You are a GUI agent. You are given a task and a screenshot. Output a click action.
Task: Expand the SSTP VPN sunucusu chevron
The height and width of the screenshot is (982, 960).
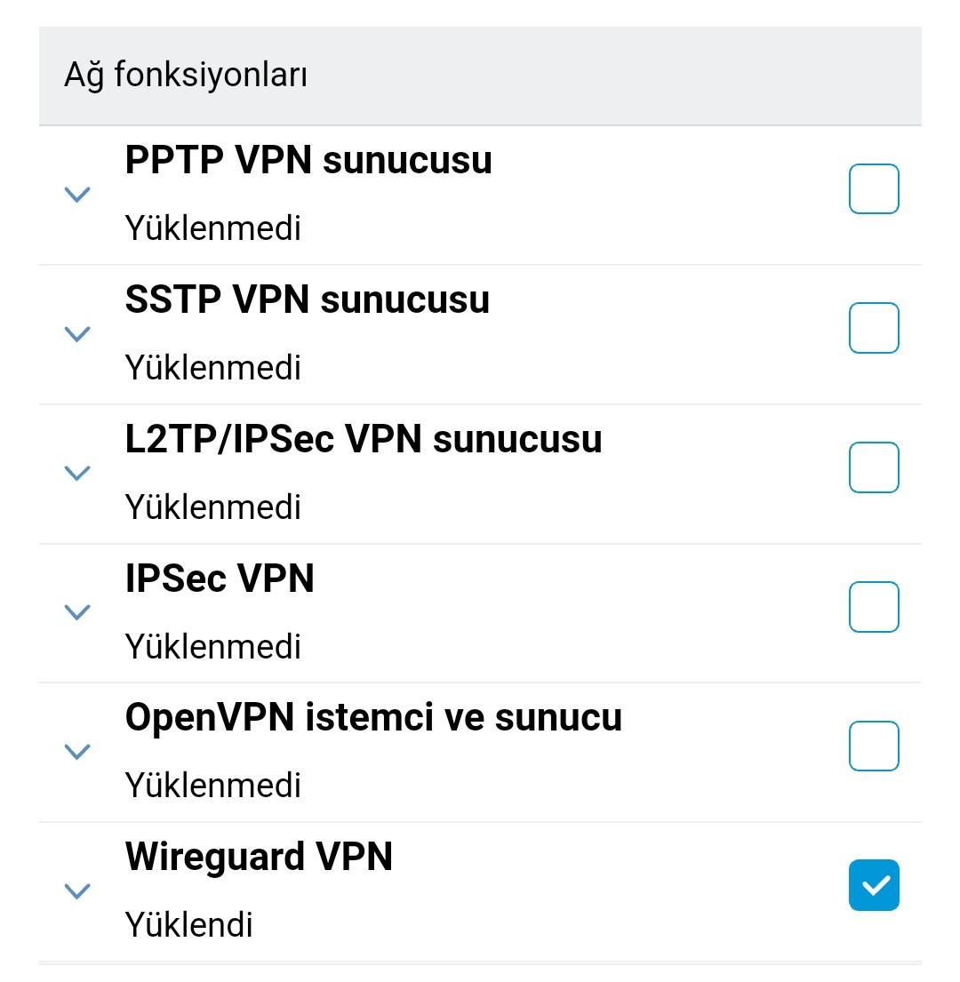tap(77, 334)
